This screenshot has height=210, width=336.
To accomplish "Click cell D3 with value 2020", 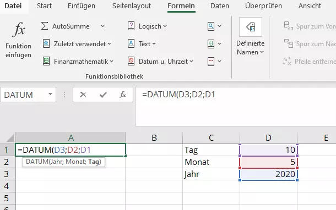I will [x=268, y=174].
